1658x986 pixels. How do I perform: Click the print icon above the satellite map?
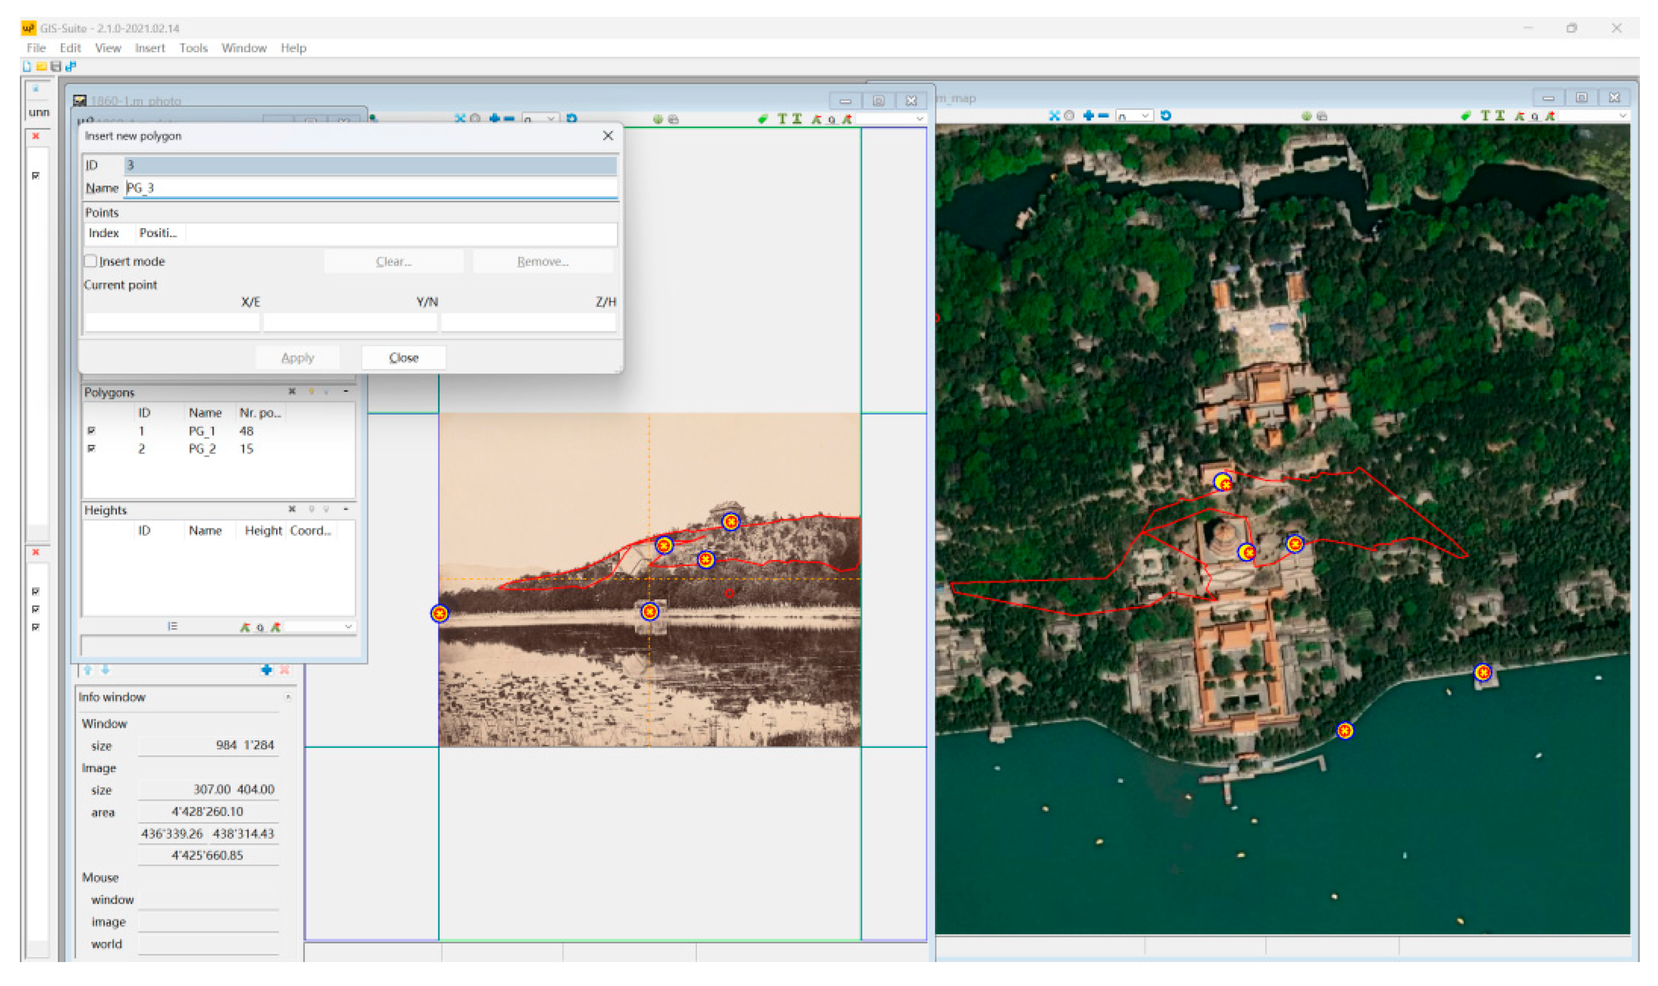(x=1322, y=117)
